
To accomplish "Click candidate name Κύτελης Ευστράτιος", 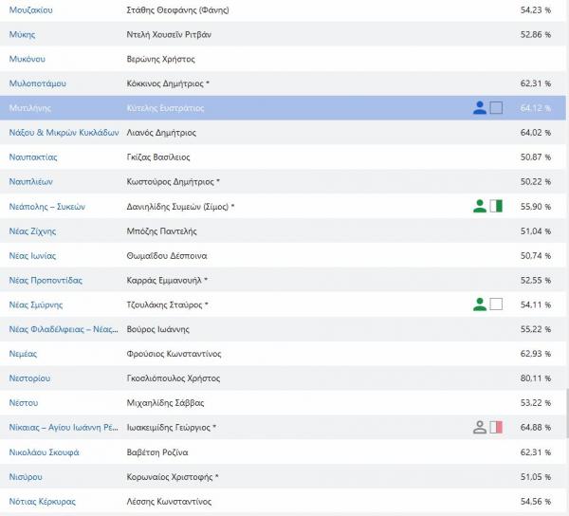I will (x=165, y=108).
